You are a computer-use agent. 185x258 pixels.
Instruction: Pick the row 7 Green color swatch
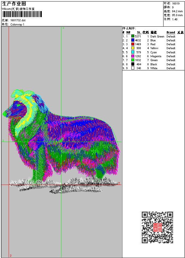[133, 60]
